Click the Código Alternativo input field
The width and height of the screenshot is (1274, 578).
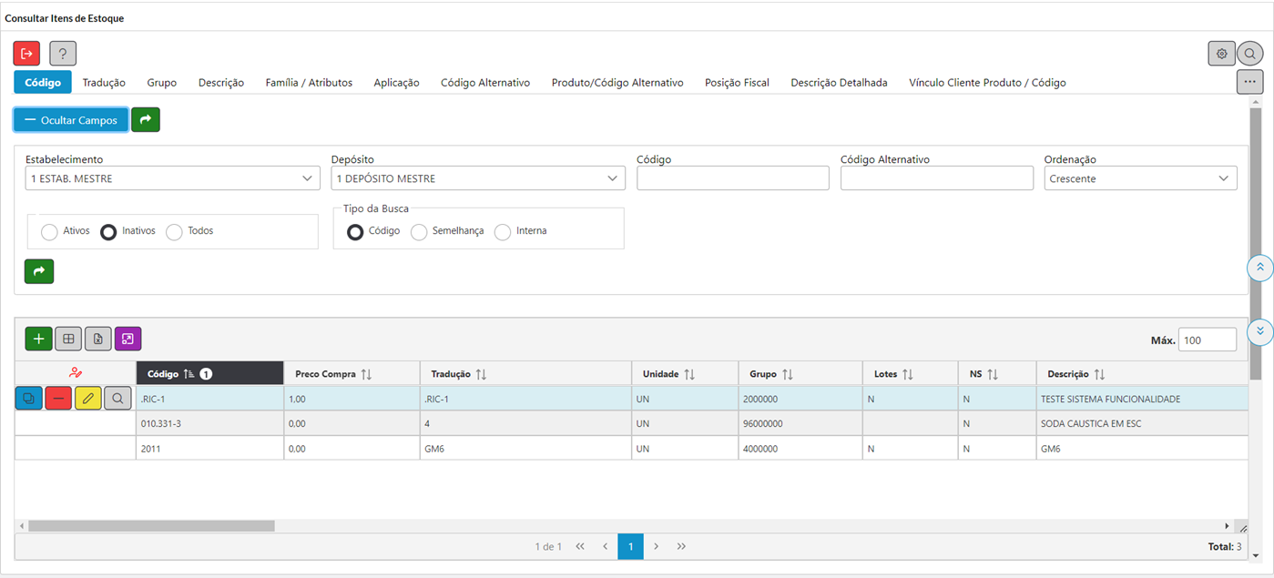pyautogui.click(x=937, y=178)
